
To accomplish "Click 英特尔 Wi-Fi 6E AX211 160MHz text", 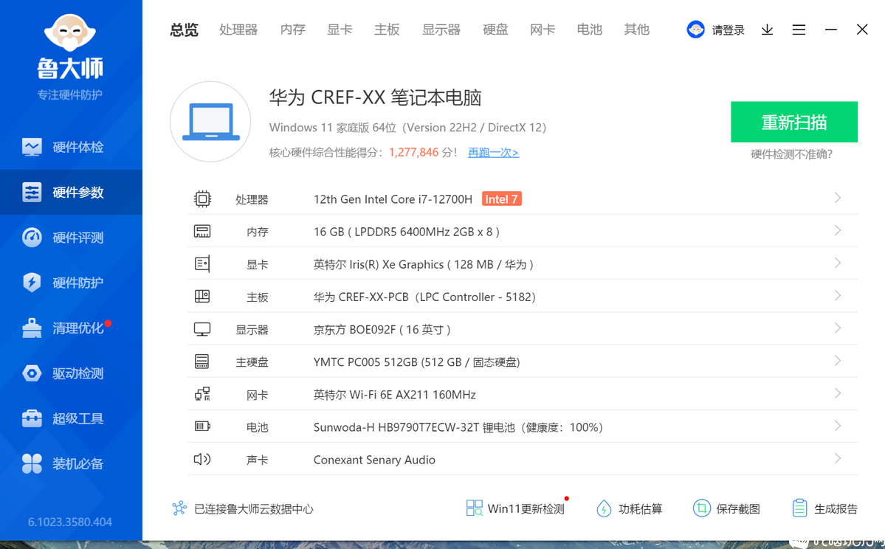I will coord(395,395).
